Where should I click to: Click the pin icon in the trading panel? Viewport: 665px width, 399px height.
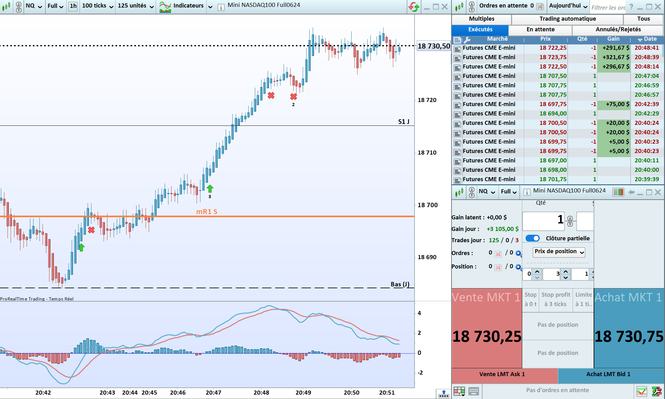point(631,192)
